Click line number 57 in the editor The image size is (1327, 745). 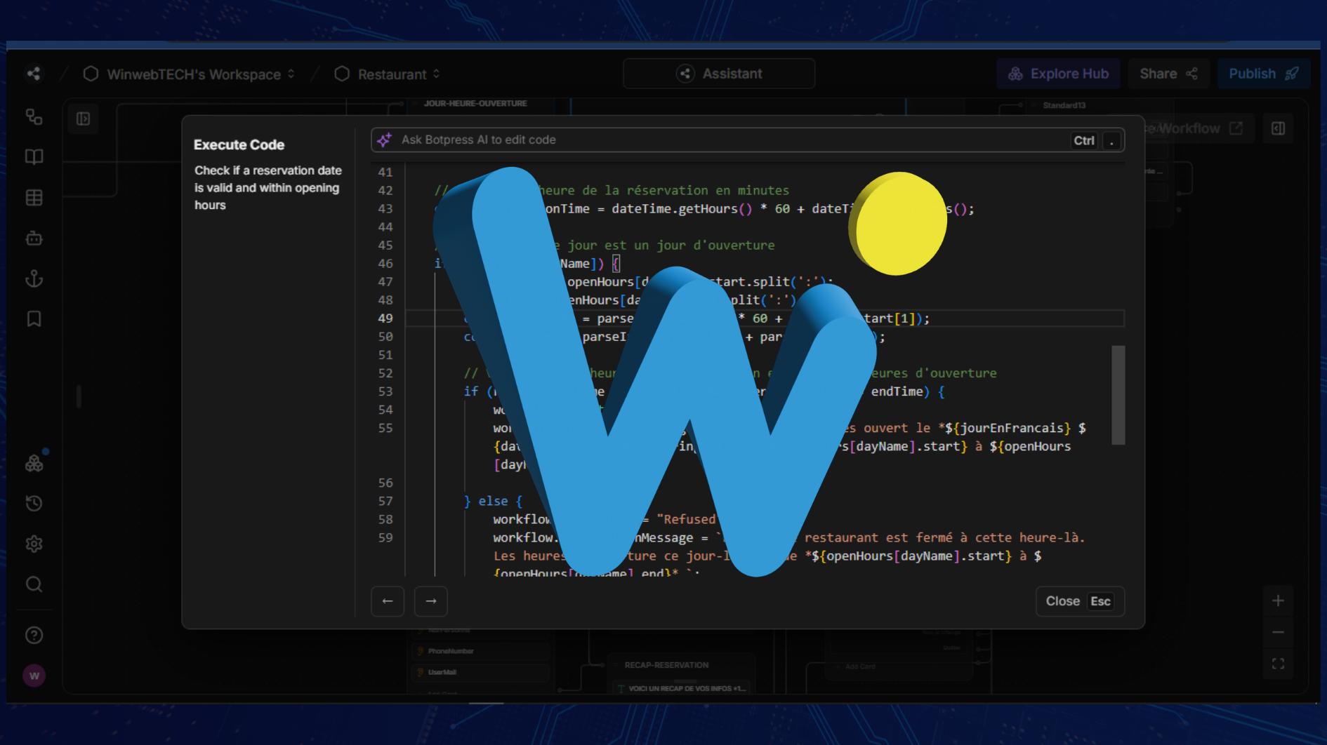[x=385, y=502]
